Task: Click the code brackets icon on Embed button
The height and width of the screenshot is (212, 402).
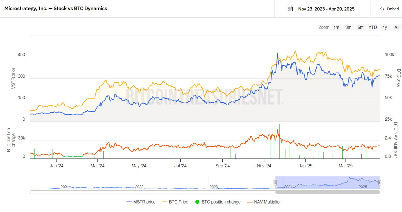Action: [x=382, y=9]
